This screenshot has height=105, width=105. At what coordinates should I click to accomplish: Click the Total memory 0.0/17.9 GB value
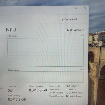[17, 99]
